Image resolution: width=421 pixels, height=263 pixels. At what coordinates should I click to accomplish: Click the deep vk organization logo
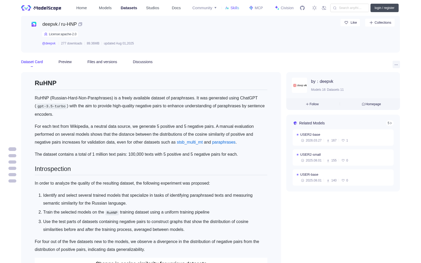pyautogui.click(x=299, y=85)
